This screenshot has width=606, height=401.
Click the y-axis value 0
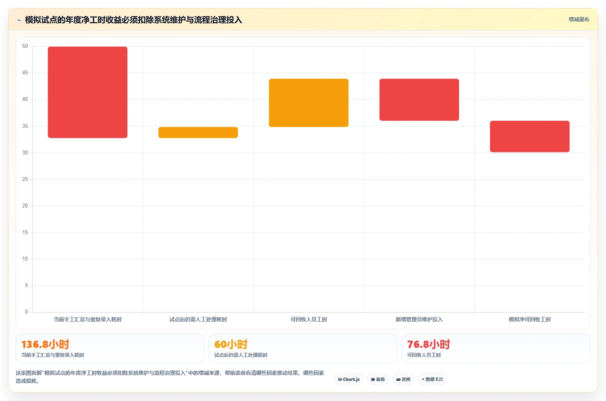tap(27, 312)
